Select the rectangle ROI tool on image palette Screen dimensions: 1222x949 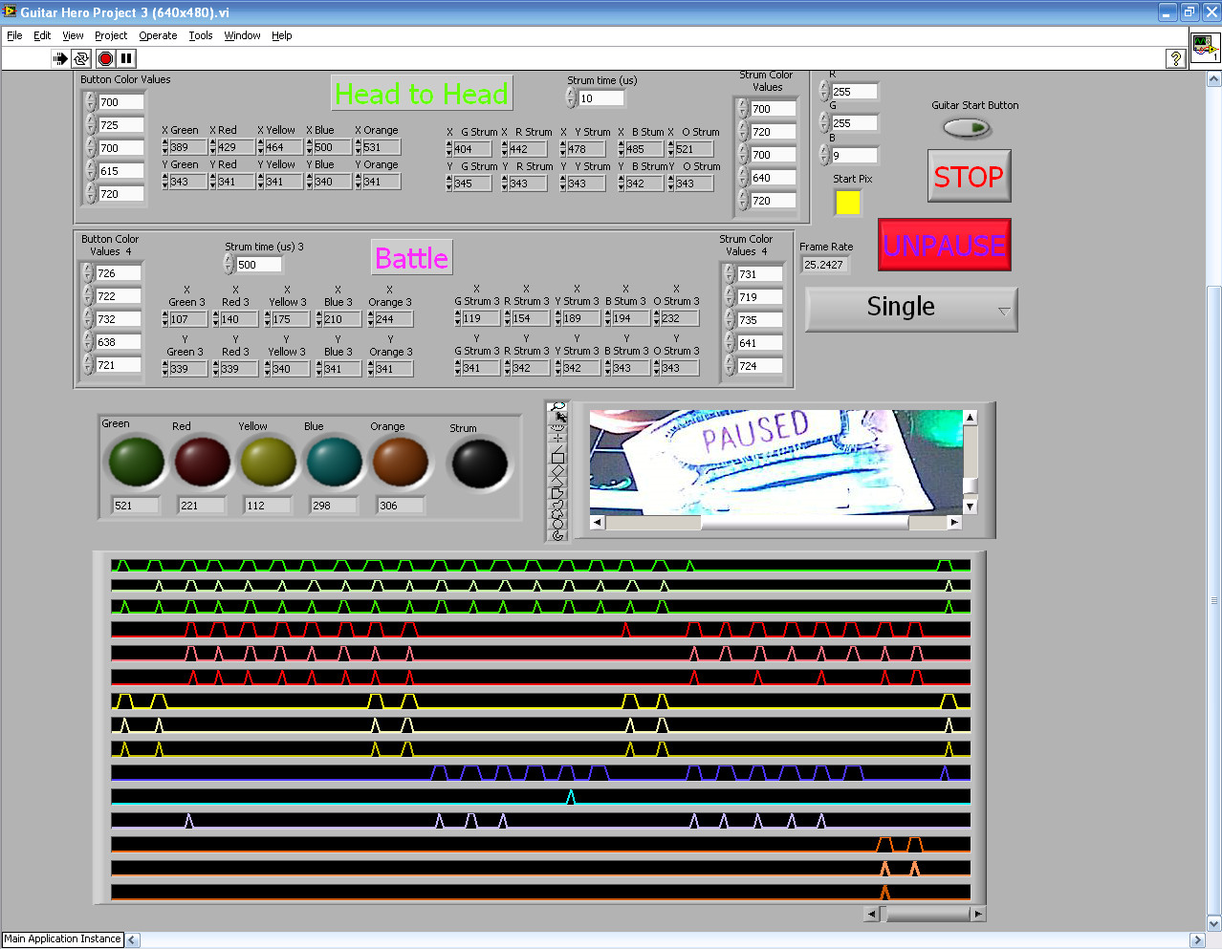pyautogui.click(x=557, y=458)
